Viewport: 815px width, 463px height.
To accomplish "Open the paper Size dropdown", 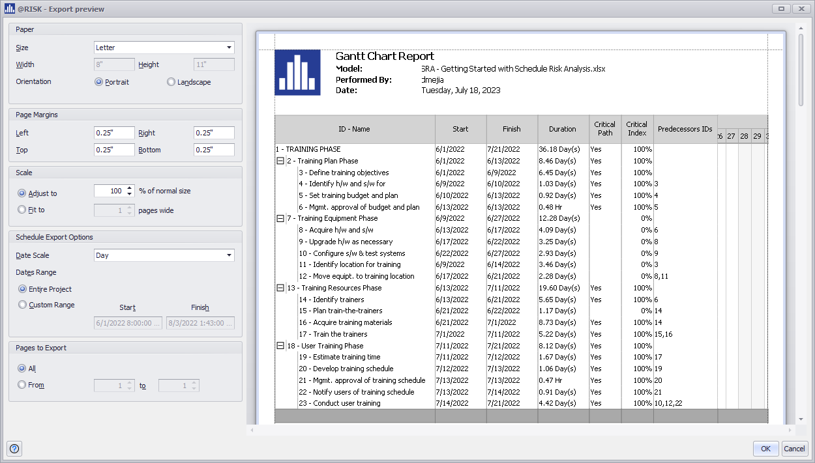I will pyautogui.click(x=229, y=48).
